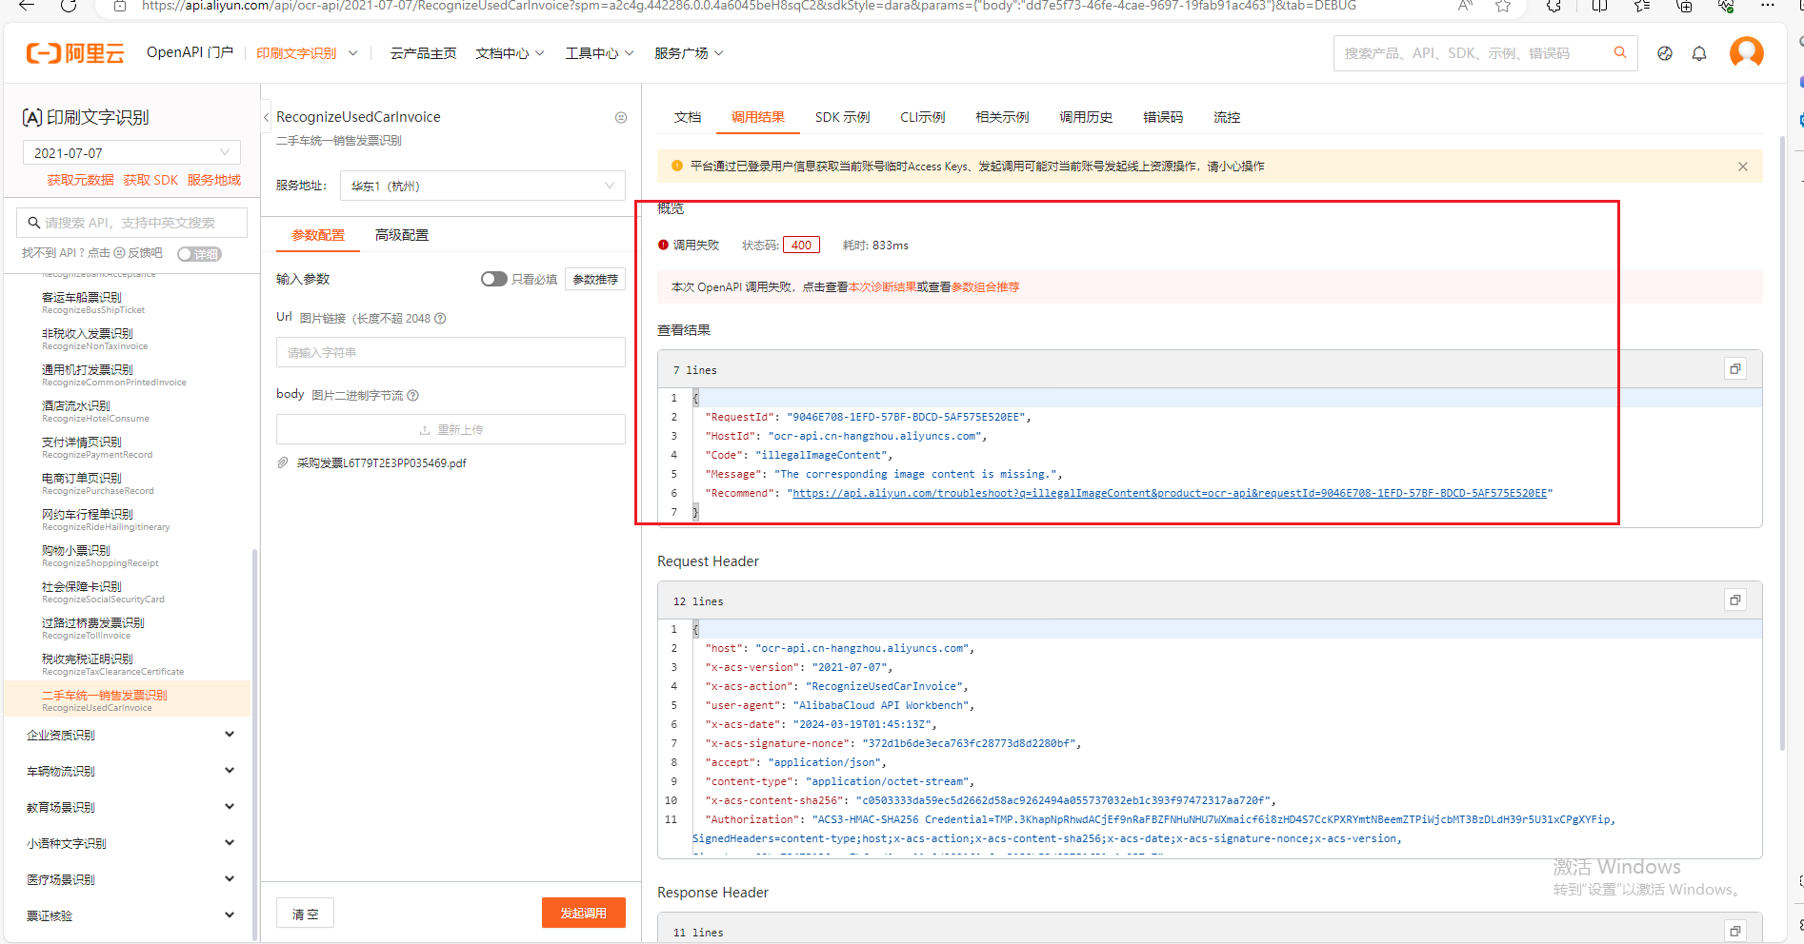Click the red call failed status icon
1804x944 pixels.
pos(663,246)
